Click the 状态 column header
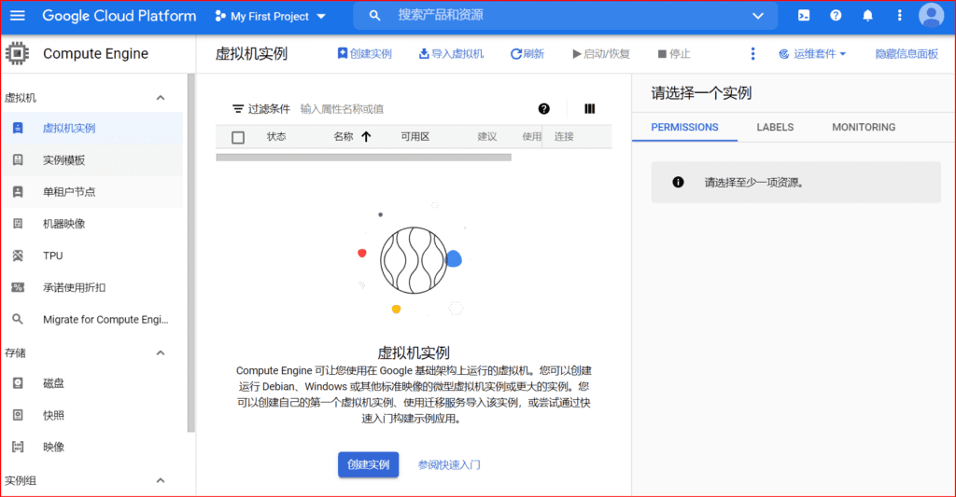956x497 pixels. point(276,136)
